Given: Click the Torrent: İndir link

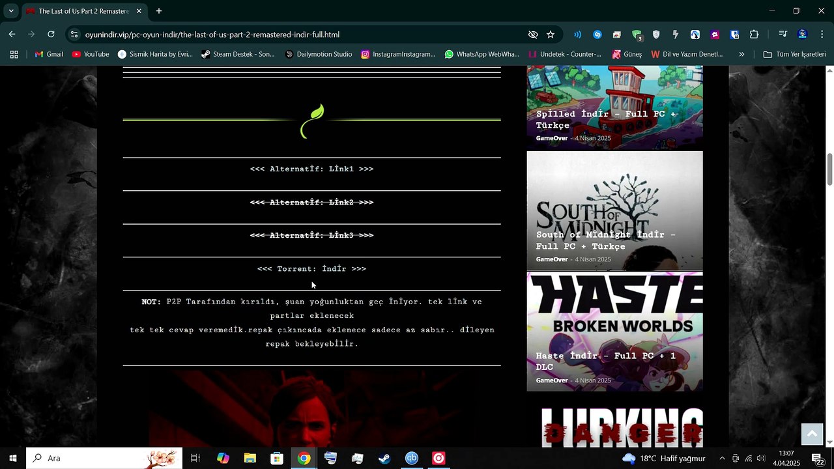Looking at the screenshot, I should tap(311, 269).
